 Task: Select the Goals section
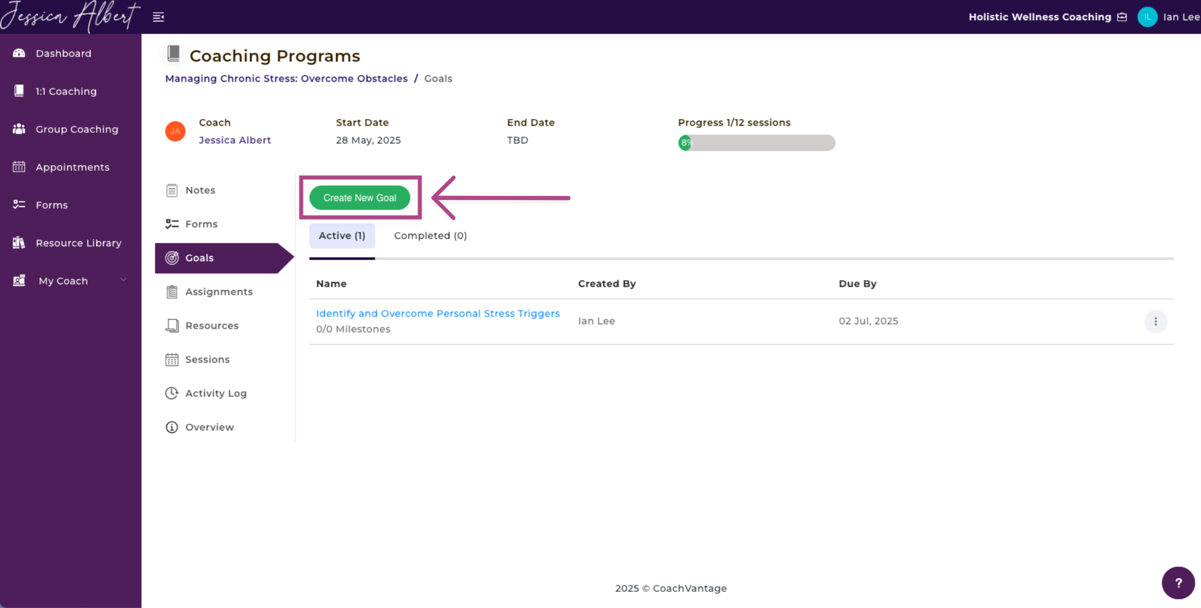click(224, 258)
